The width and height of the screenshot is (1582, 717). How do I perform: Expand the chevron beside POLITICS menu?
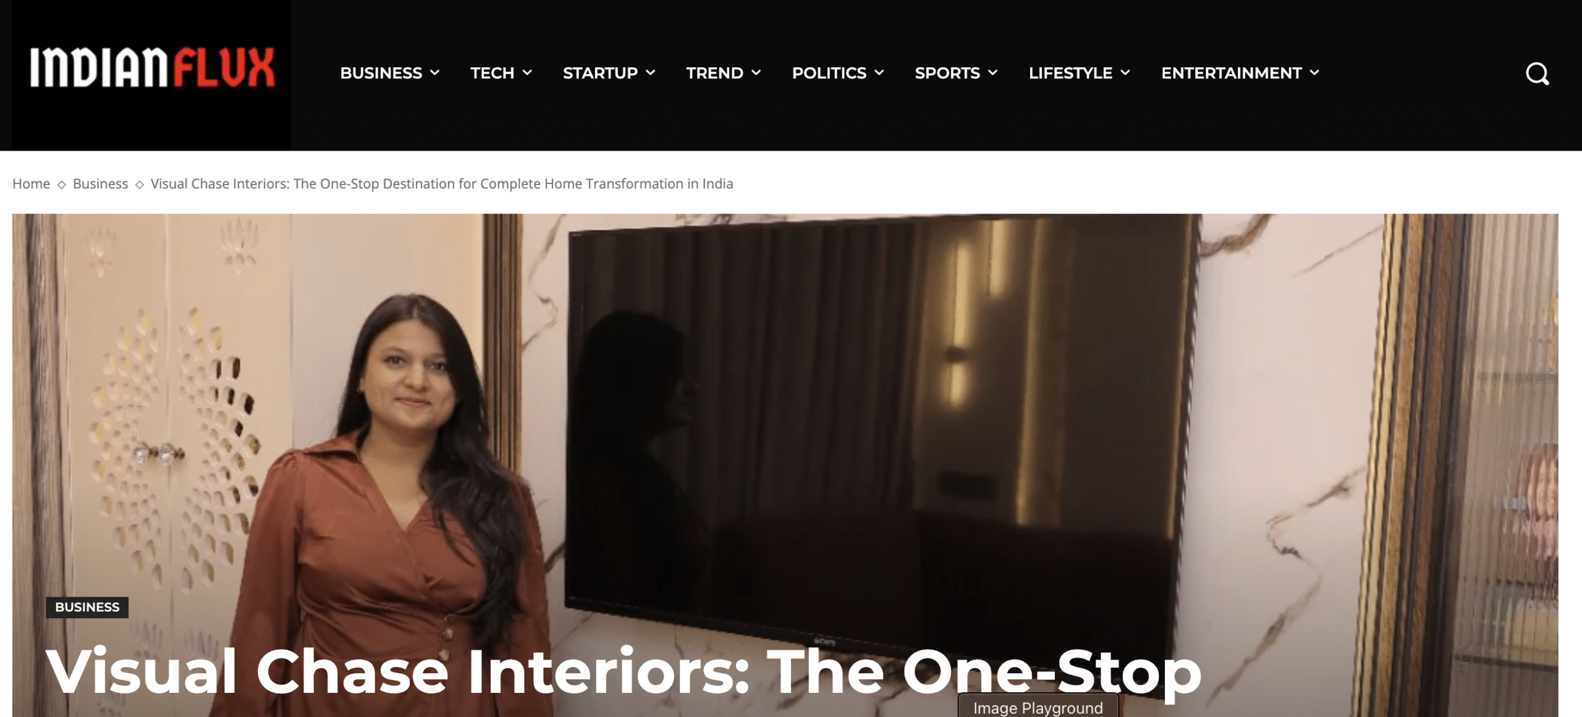[x=879, y=73]
